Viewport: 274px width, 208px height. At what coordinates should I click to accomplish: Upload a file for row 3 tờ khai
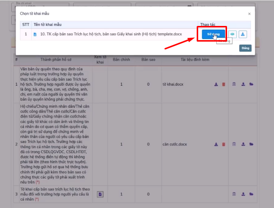pos(243,194)
